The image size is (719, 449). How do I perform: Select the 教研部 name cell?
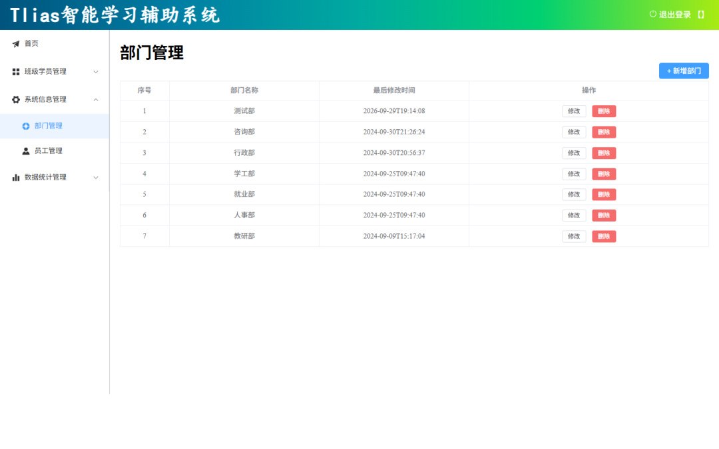[x=244, y=236]
